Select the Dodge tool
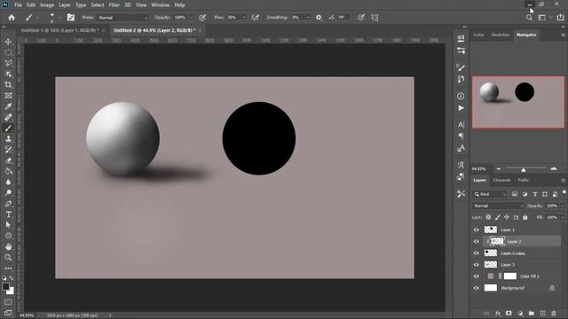The height and width of the screenshot is (319, 568). pyautogui.click(x=8, y=193)
